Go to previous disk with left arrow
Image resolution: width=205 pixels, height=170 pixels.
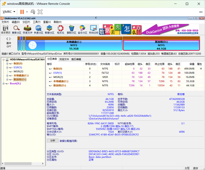[x=7, y=39]
